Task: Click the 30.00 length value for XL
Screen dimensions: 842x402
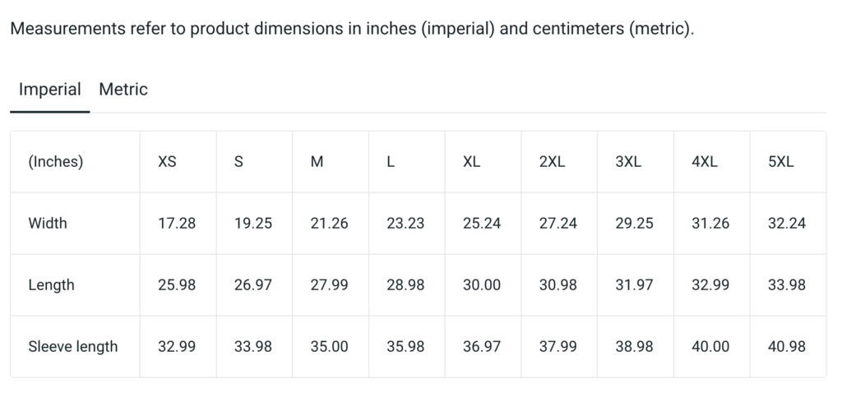Action: (x=482, y=285)
